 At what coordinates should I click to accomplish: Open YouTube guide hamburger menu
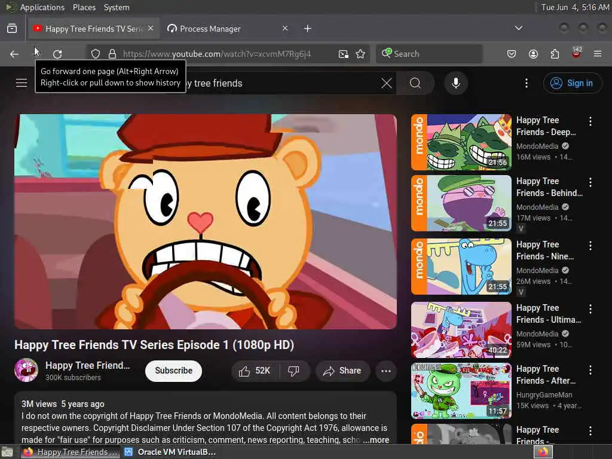(x=22, y=83)
